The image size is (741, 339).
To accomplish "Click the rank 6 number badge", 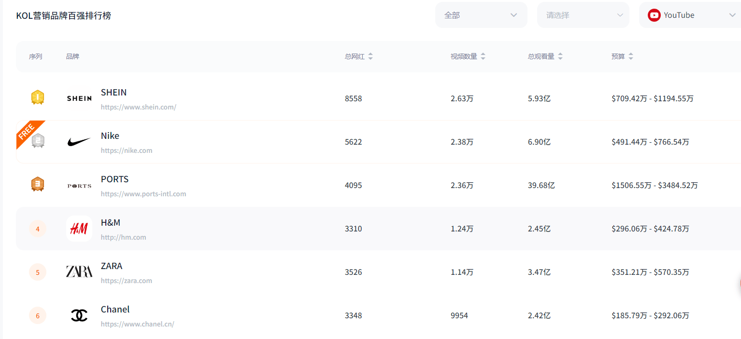I will 38,316.
